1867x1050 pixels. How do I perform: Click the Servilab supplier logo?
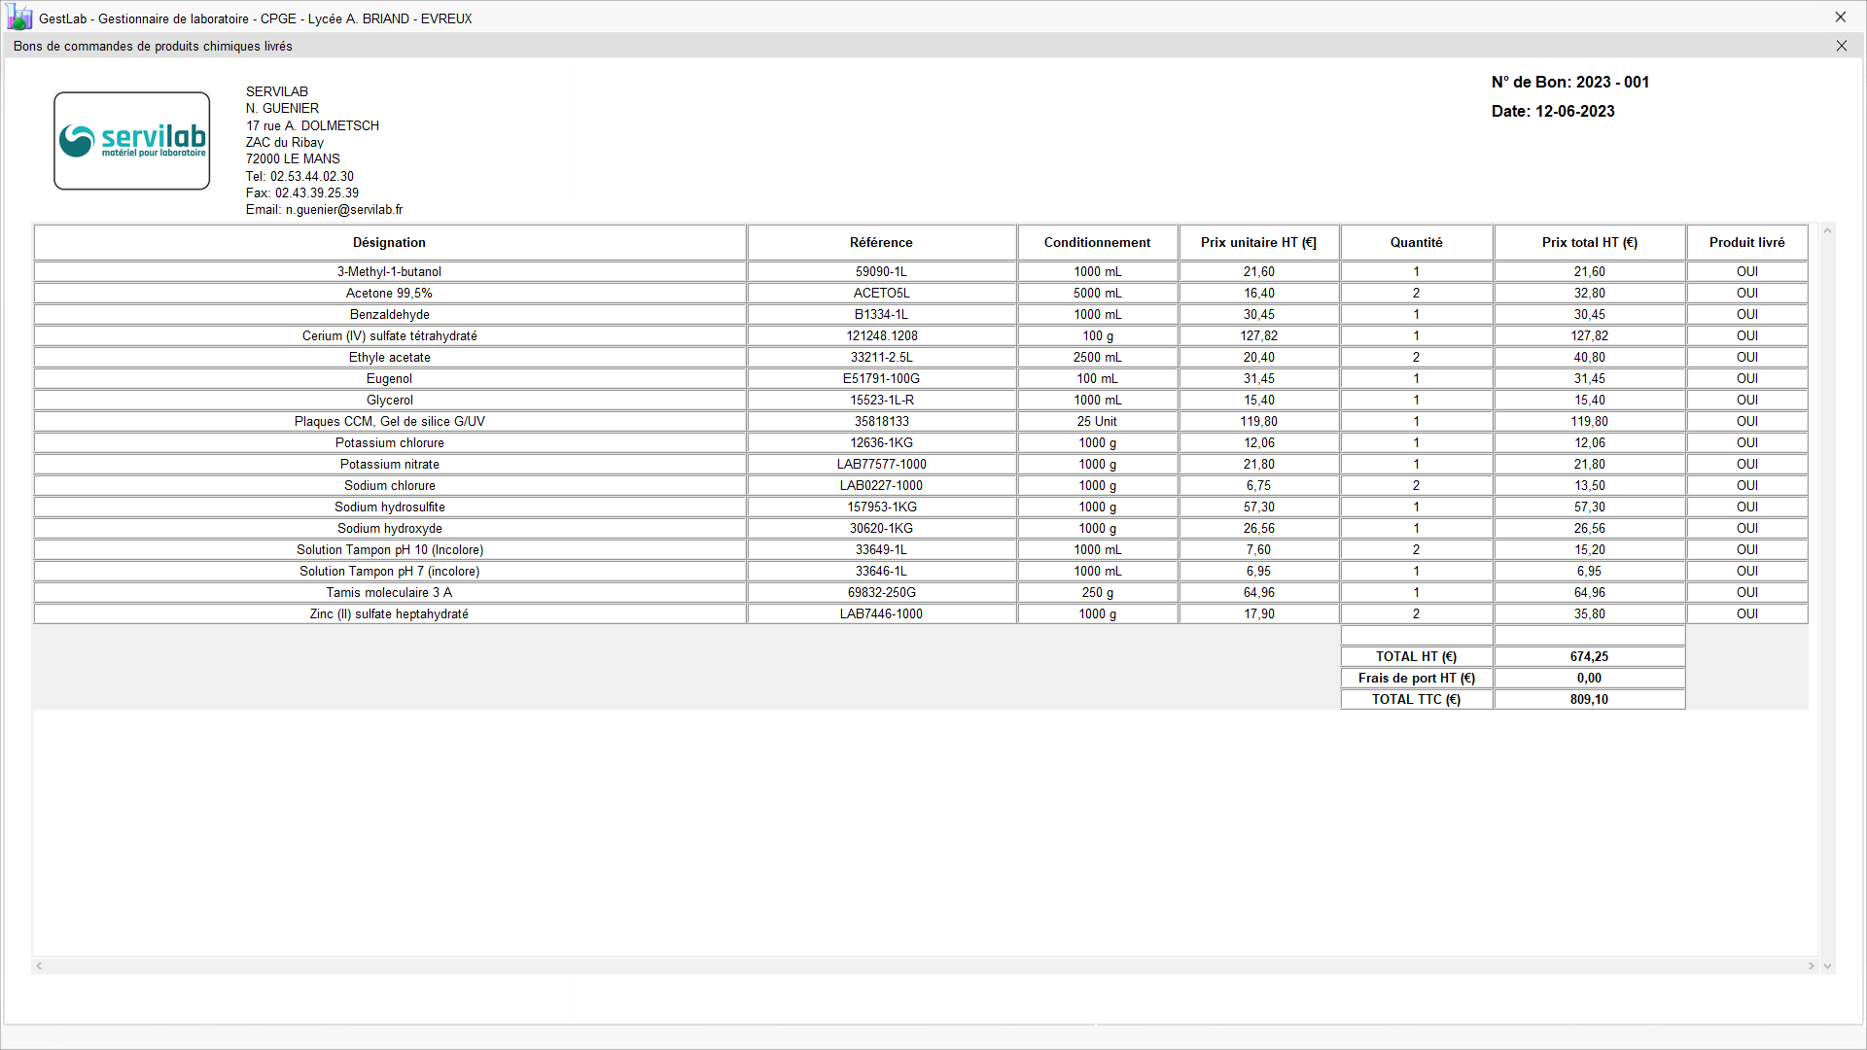pos(132,141)
